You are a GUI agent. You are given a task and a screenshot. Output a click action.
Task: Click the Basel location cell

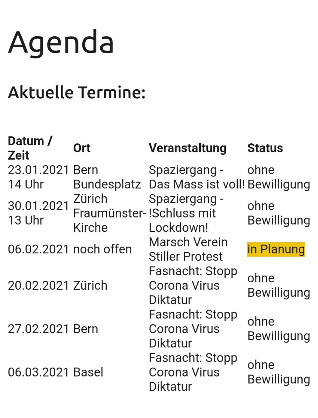pos(88,372)
